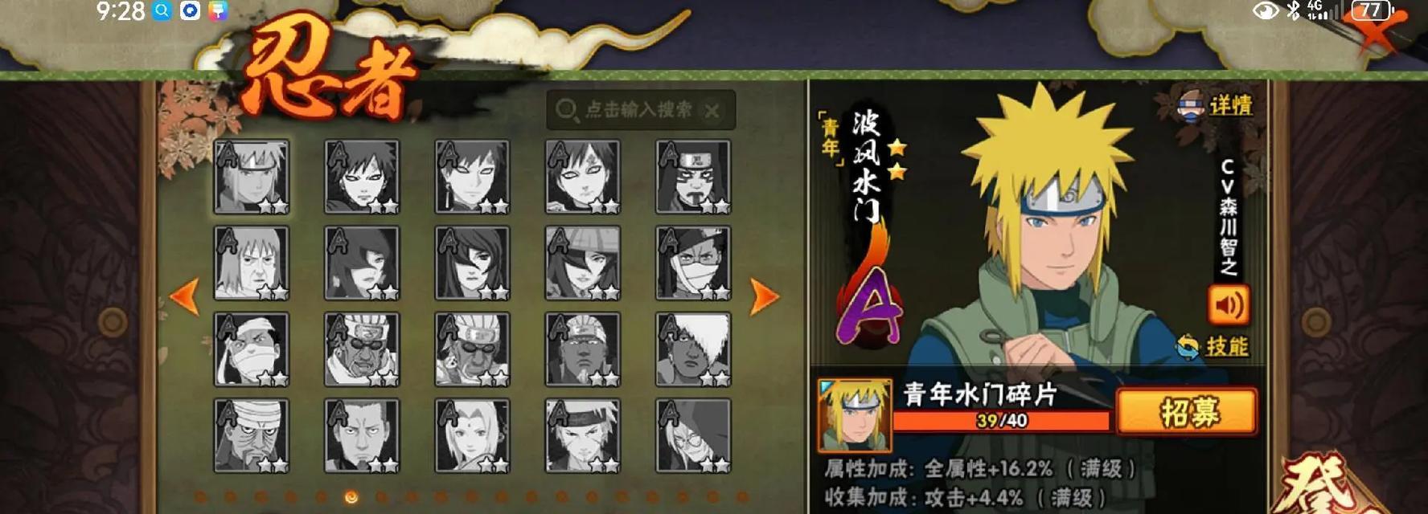
Task: Click the 39/40 fragment progress bar
Action: (1002, 421)
